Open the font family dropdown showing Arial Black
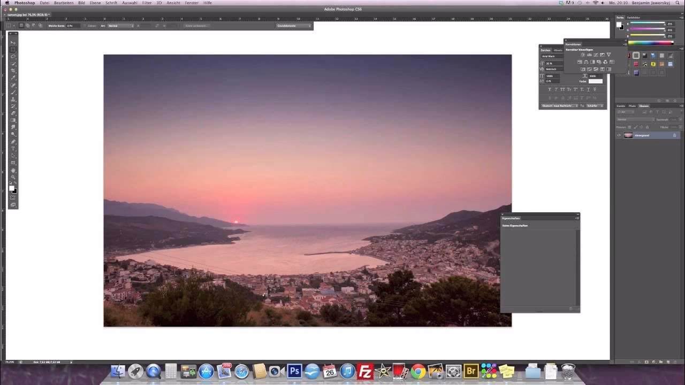The image size is (685, 385). click(x=552, y=56)
